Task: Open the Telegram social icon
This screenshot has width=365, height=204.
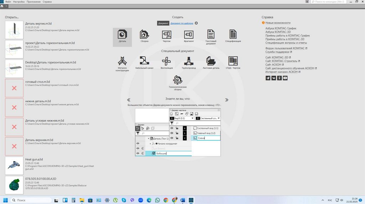Action: point(268,78)
